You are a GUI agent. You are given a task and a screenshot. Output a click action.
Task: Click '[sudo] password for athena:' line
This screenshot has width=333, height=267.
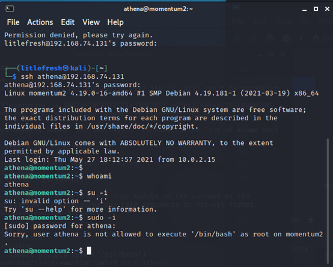(60, 226)
